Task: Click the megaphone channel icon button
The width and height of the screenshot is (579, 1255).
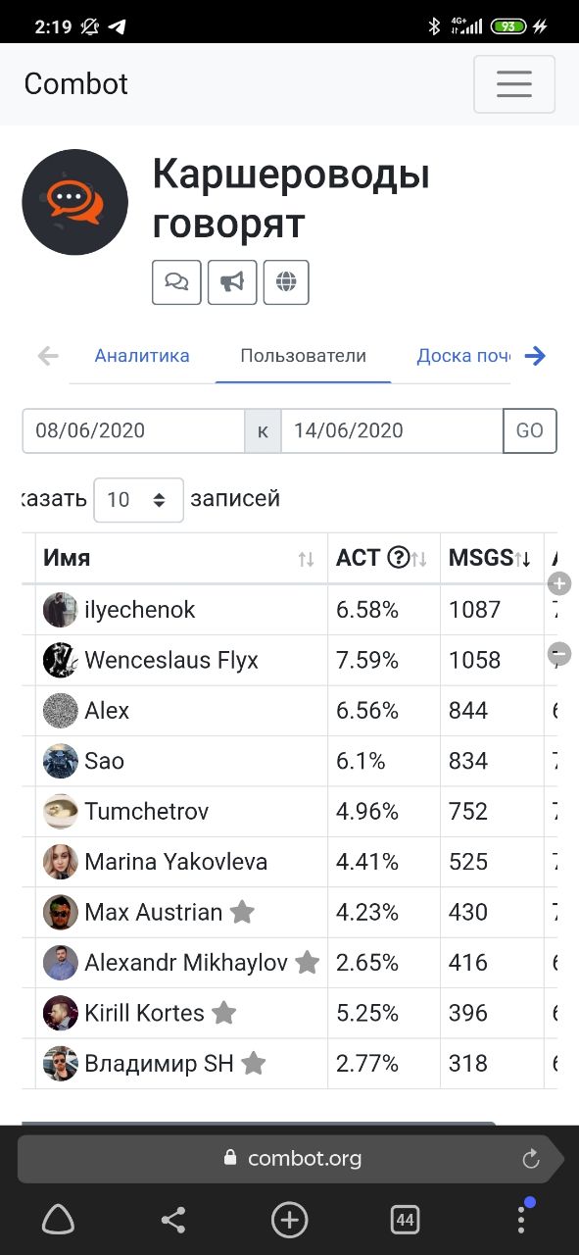Action: 232,282
